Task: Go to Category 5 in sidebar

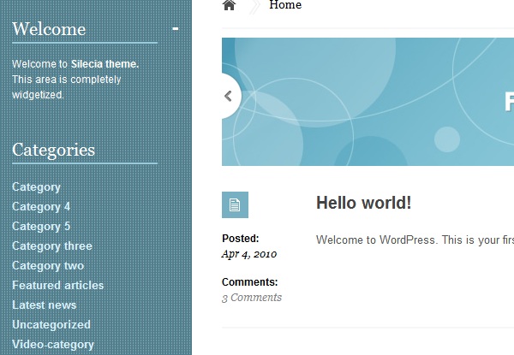Action: coord(41,226)
